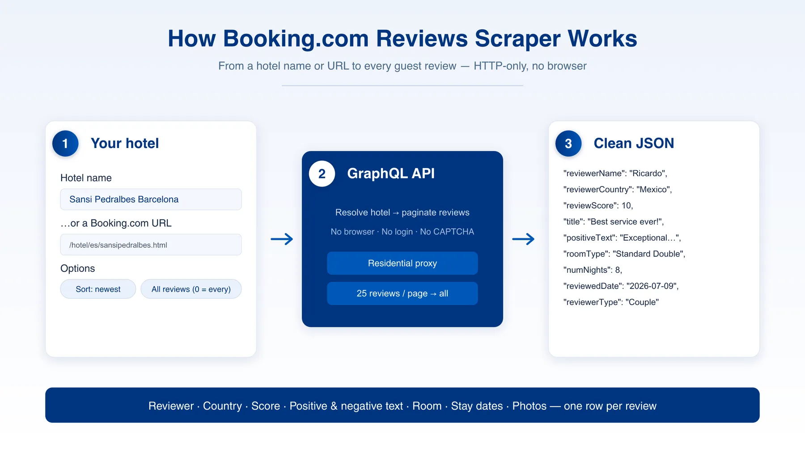Click the "roomType": "Standard Double" line
This screenshot has width=805, height=453.
click(x=624, y=254)
